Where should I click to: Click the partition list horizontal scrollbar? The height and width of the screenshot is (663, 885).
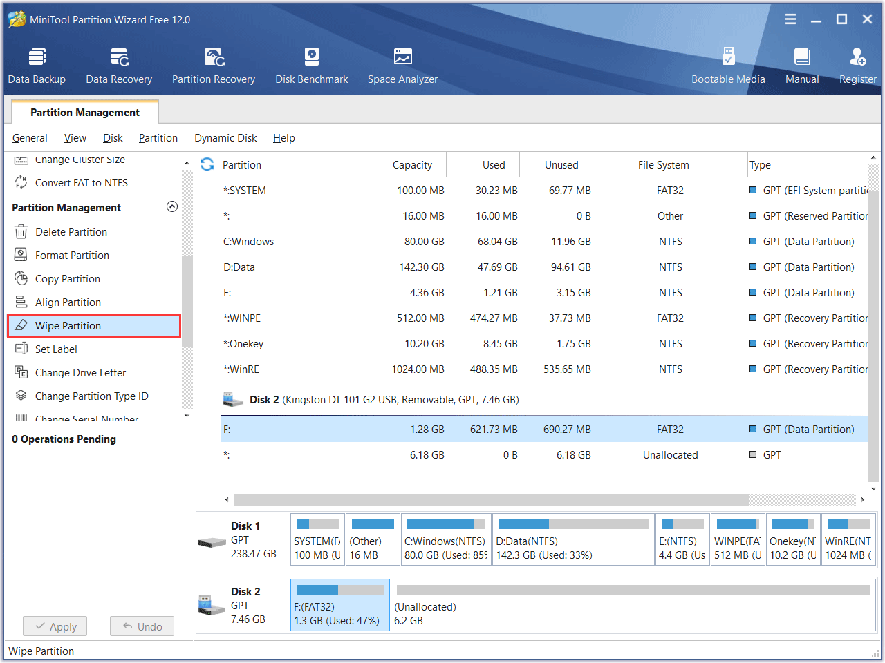491,499
